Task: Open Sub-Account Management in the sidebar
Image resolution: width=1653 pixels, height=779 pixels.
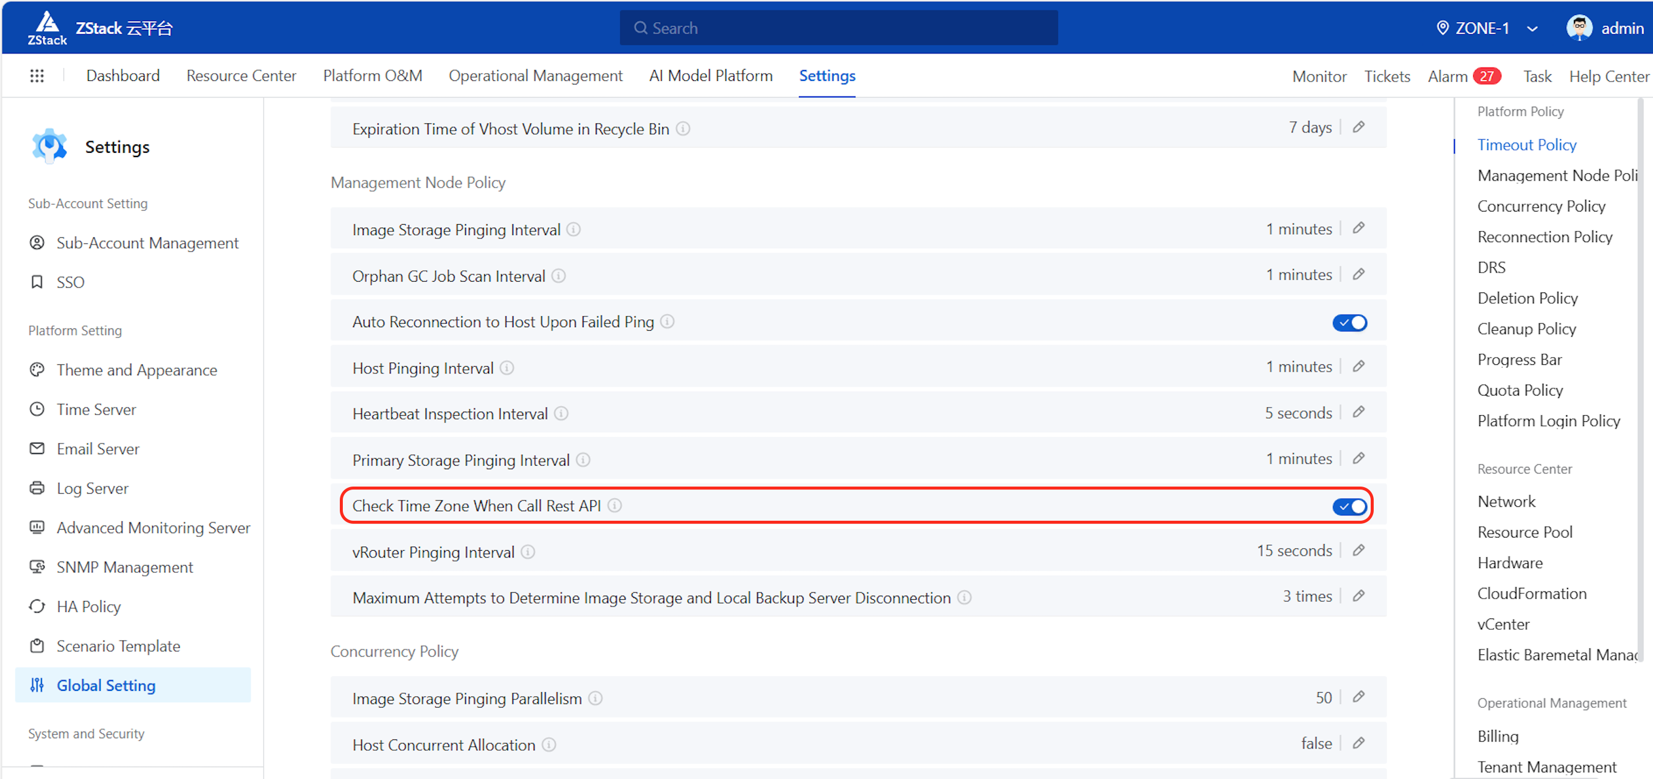Action: 147,243
